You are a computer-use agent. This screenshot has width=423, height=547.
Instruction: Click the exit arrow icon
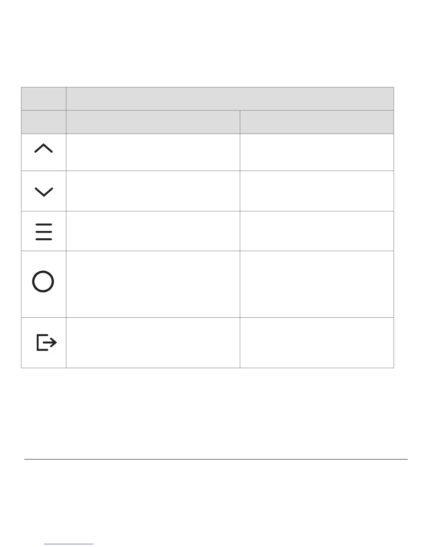pos(46,343)
